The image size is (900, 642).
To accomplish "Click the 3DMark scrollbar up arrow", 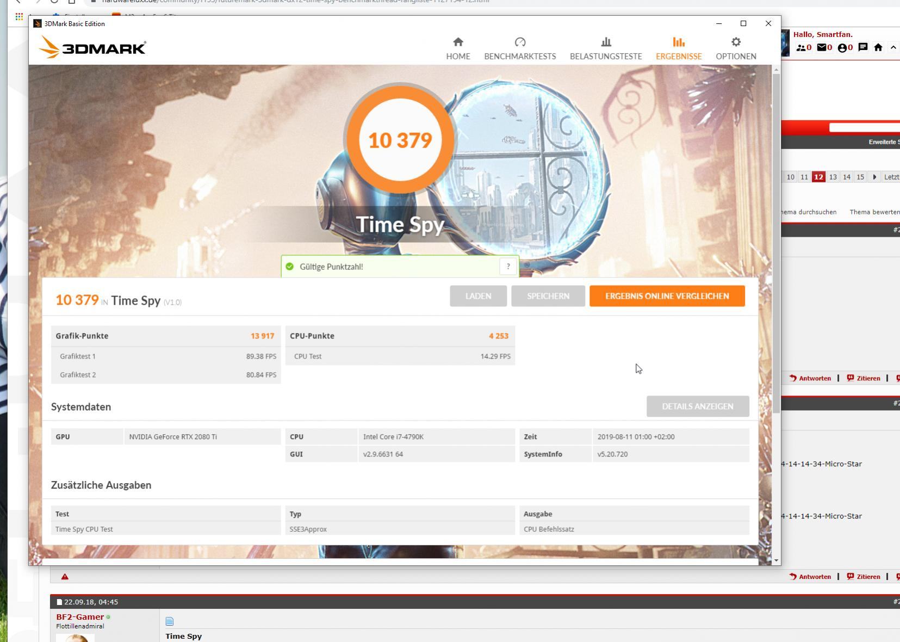I will tap(776, 69).
